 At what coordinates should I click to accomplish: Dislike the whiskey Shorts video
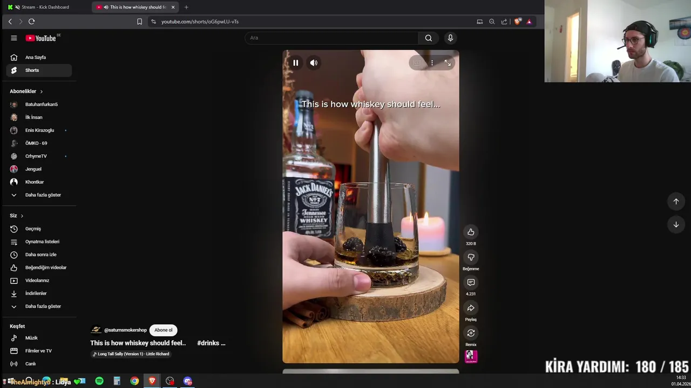(x=471, y=257)
